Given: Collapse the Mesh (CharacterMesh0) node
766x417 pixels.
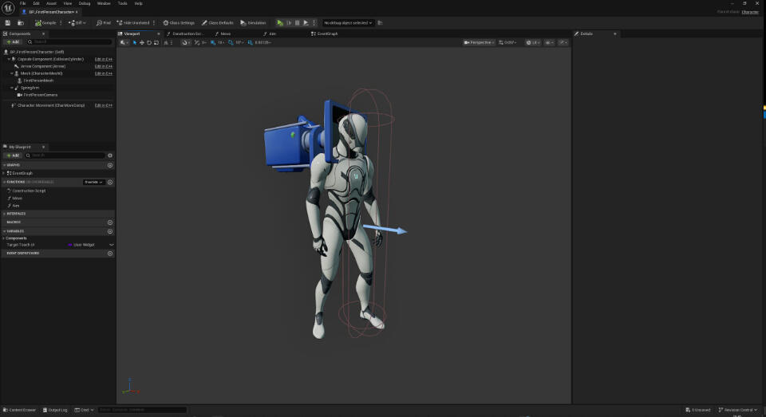Looking at the screenshot, I should point(12,73).
